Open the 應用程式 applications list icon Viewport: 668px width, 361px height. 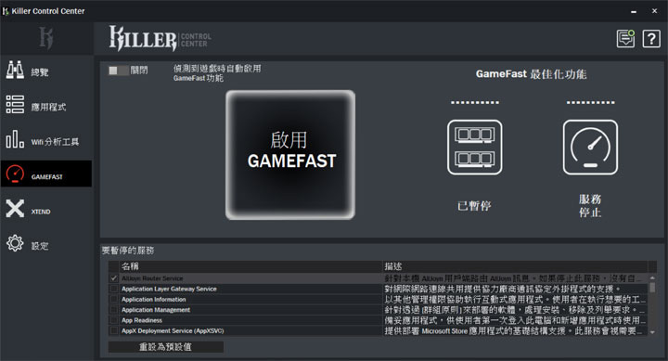[15, 105]
